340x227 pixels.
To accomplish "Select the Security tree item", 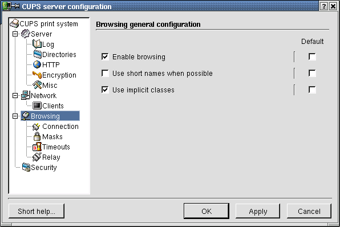I will (x=39, y=167).
